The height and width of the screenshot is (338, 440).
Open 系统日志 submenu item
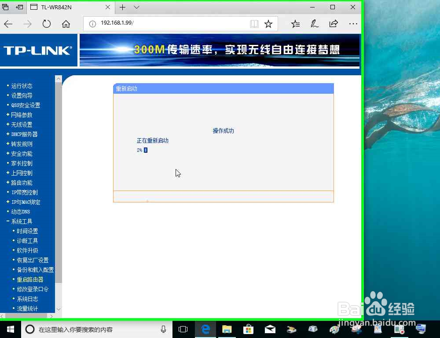(27, 299)
